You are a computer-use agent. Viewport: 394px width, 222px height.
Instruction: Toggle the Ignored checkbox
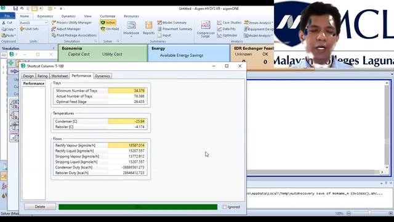click(225, 207)
